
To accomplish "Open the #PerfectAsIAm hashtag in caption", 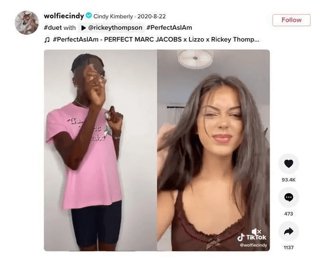I will [x=169, y=28].
